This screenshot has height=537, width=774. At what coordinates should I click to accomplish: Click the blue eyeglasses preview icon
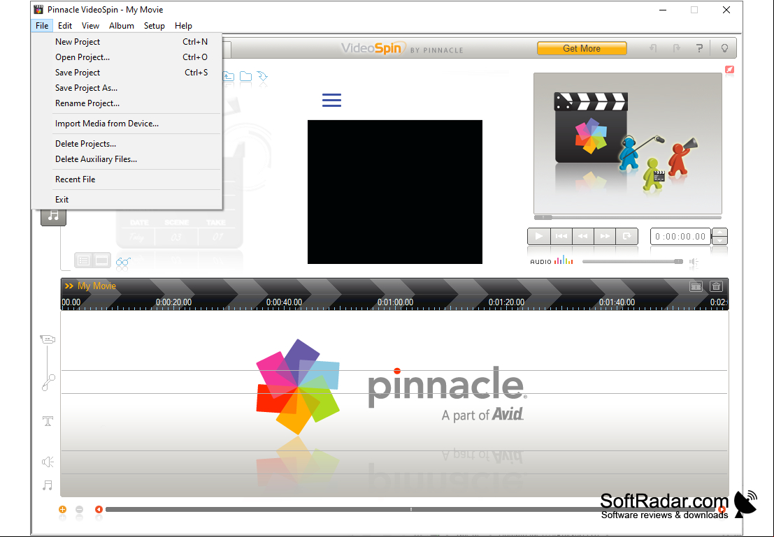[x=123, y=262]
